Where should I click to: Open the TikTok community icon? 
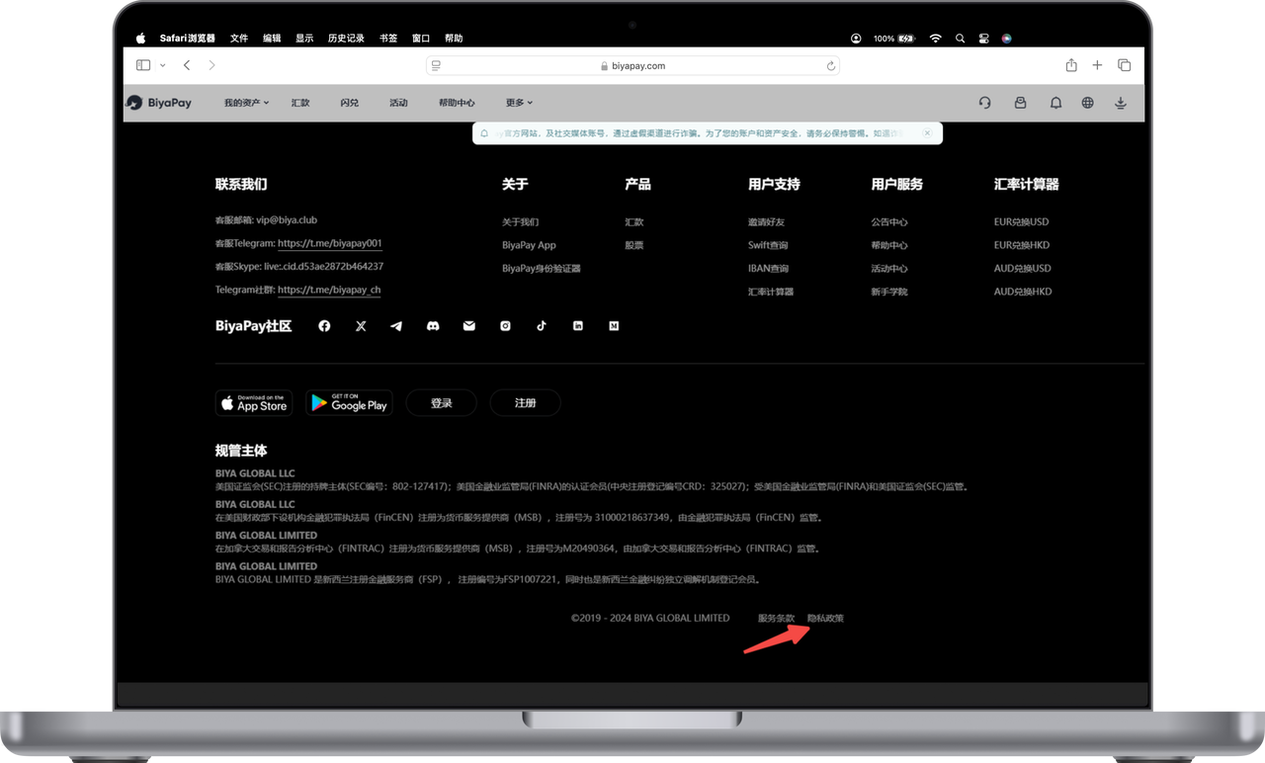542,326
